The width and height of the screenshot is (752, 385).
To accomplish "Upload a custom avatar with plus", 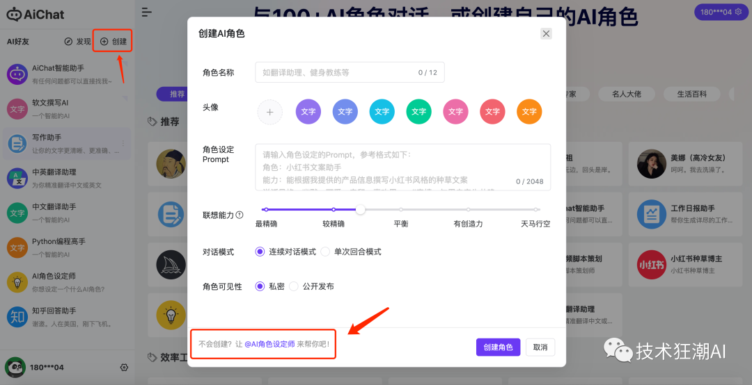I will (x=270, y=112).
